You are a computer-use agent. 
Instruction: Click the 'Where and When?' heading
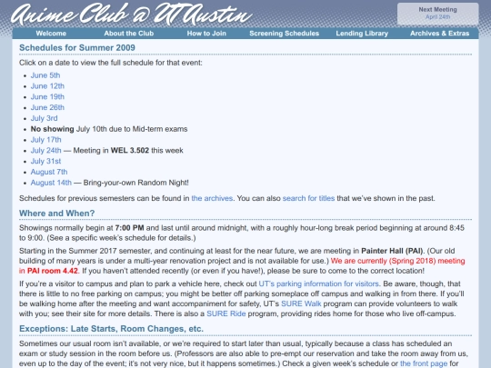tap(56, 214)
